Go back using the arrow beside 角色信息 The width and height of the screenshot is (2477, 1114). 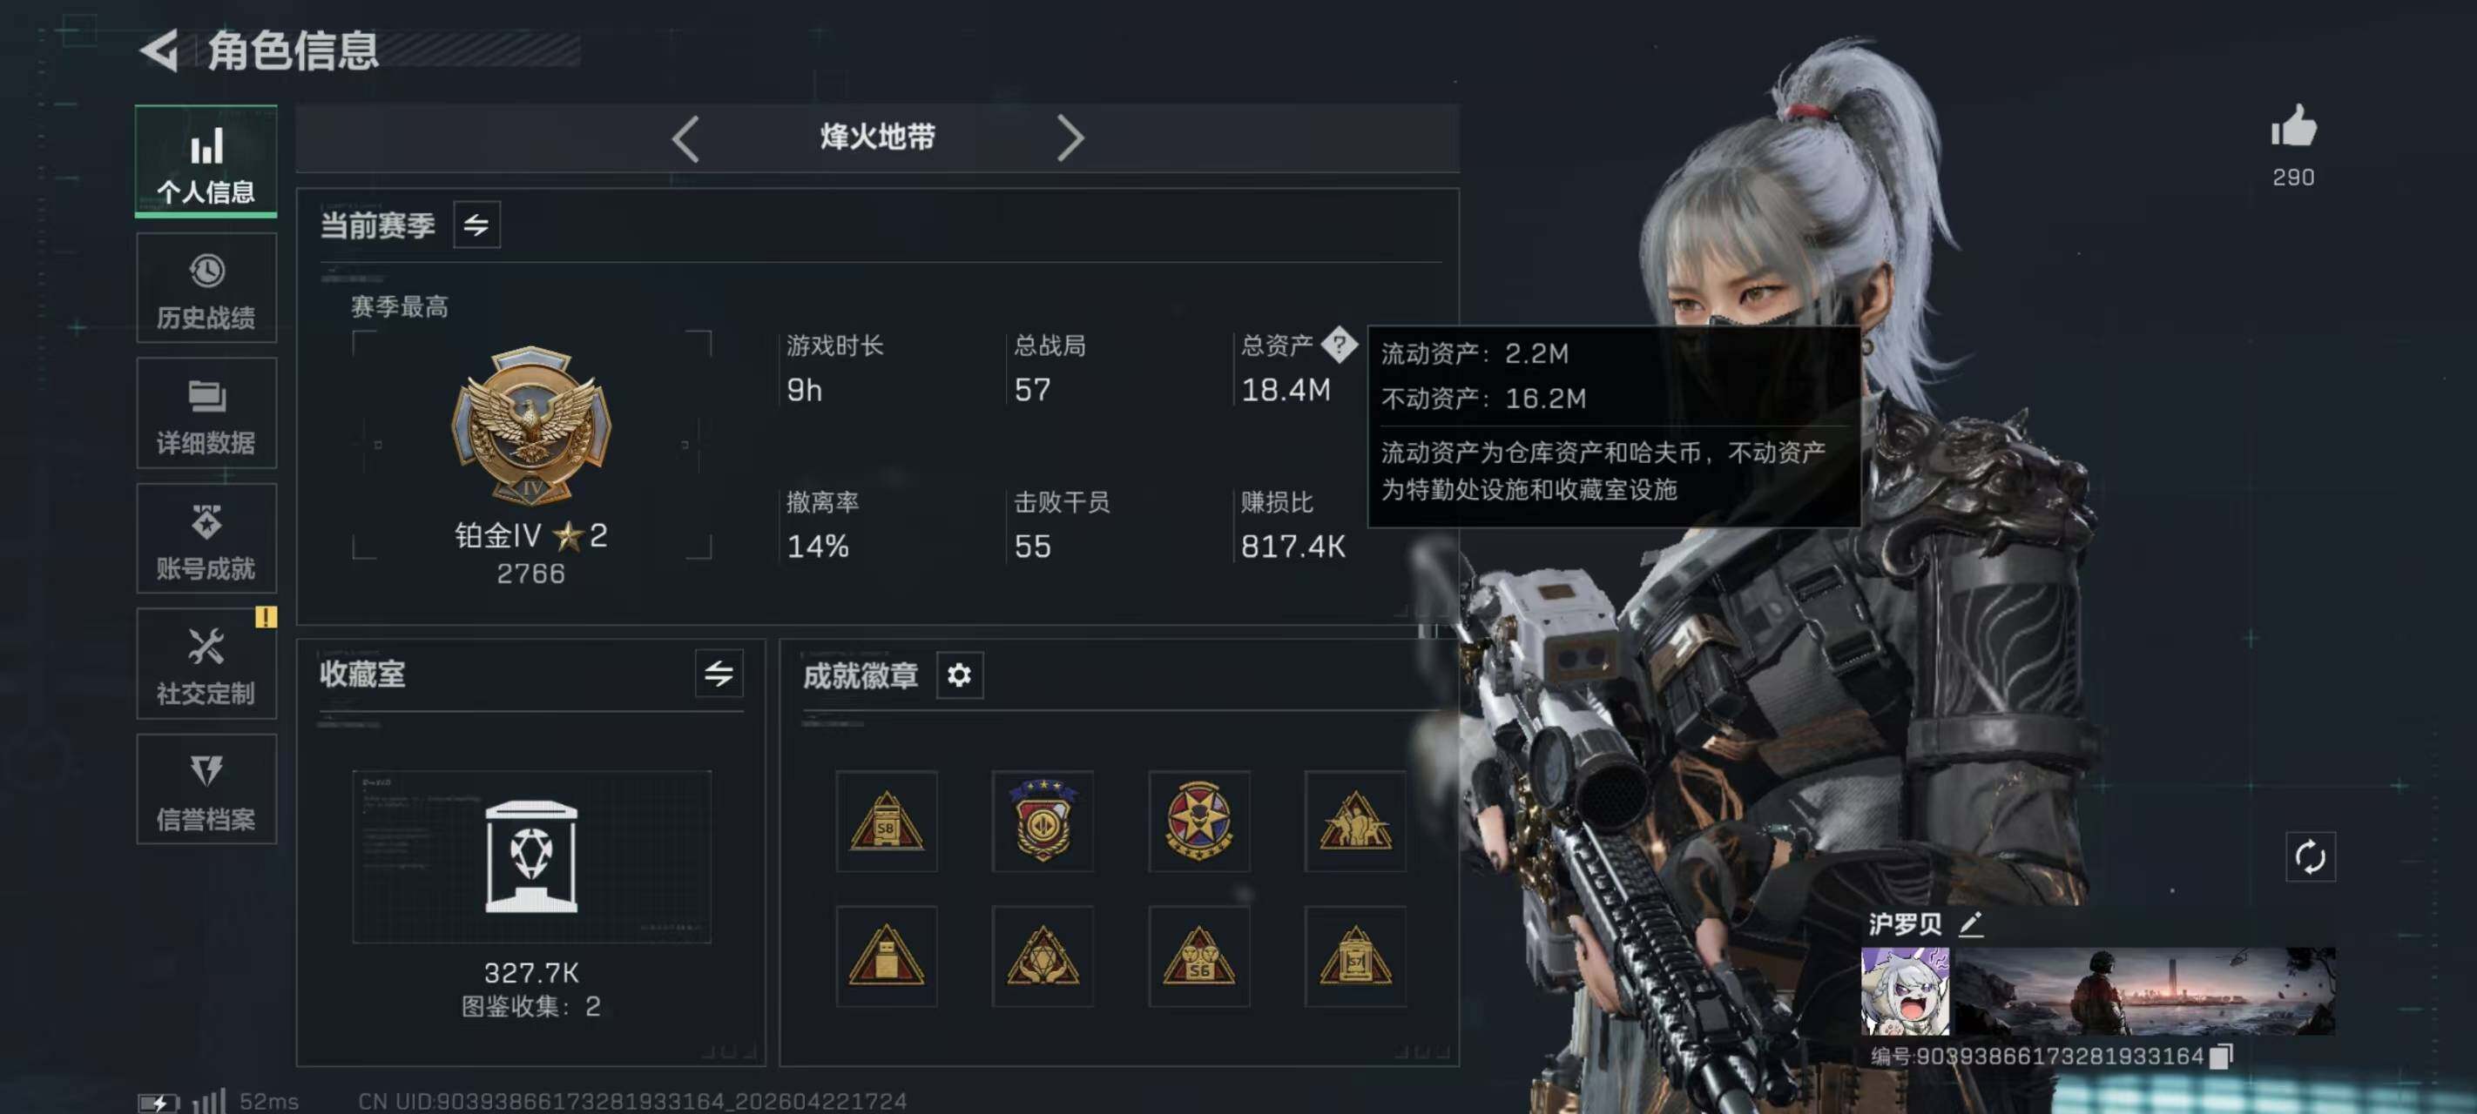159,50
